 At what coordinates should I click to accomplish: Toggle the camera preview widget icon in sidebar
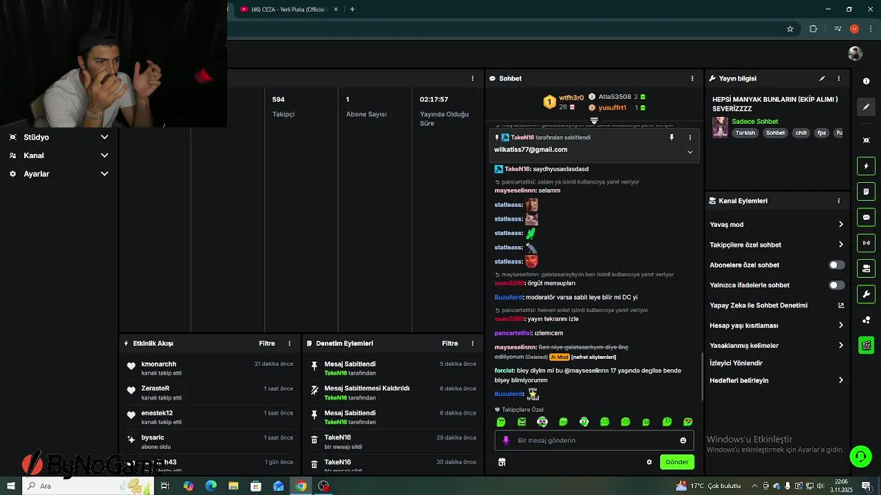(866, 268)
